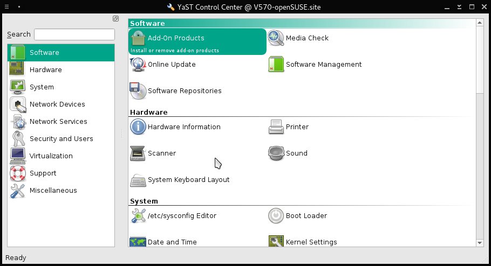Click Printer label text
This screenshot has height=266, width=491.
coord(297,127)
